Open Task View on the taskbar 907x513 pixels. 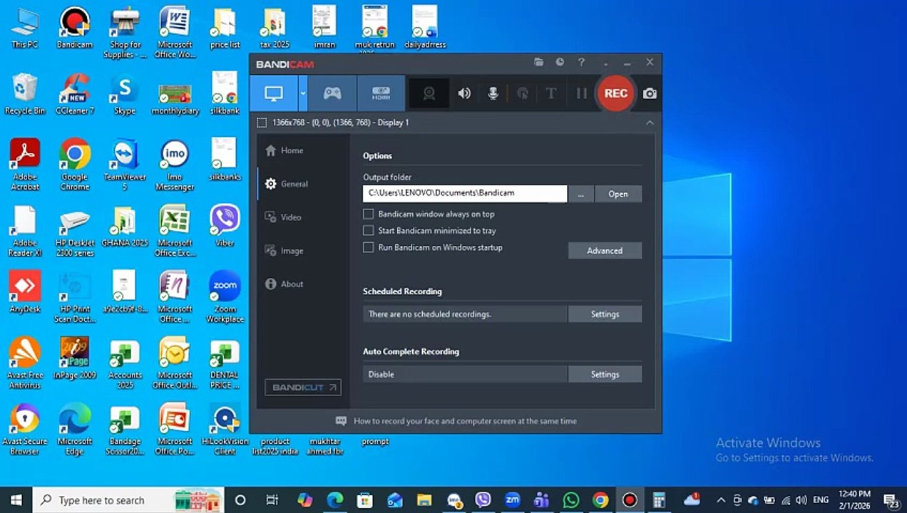(272, 500)
